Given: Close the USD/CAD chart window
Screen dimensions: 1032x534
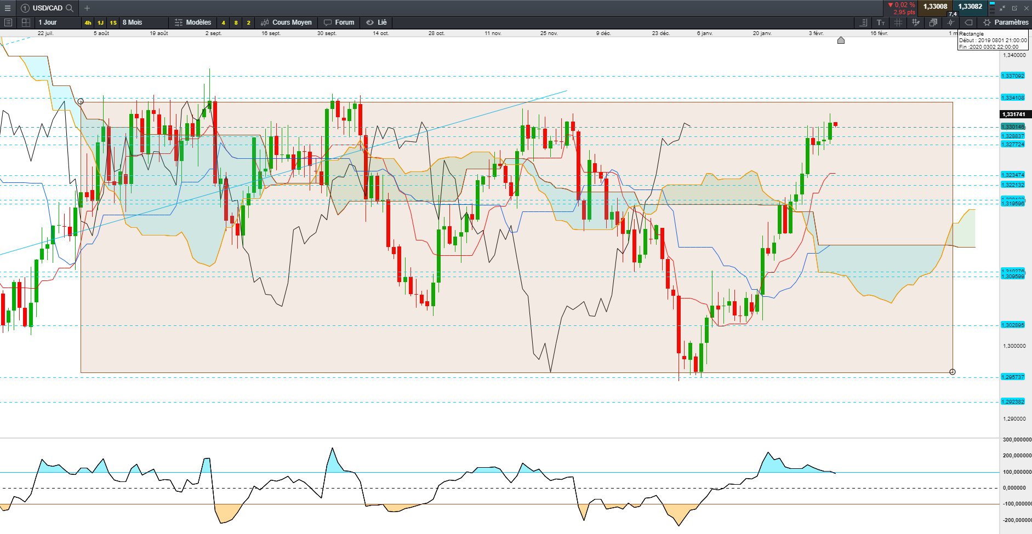Looking at the screenshot, I should coord(1026,8).
